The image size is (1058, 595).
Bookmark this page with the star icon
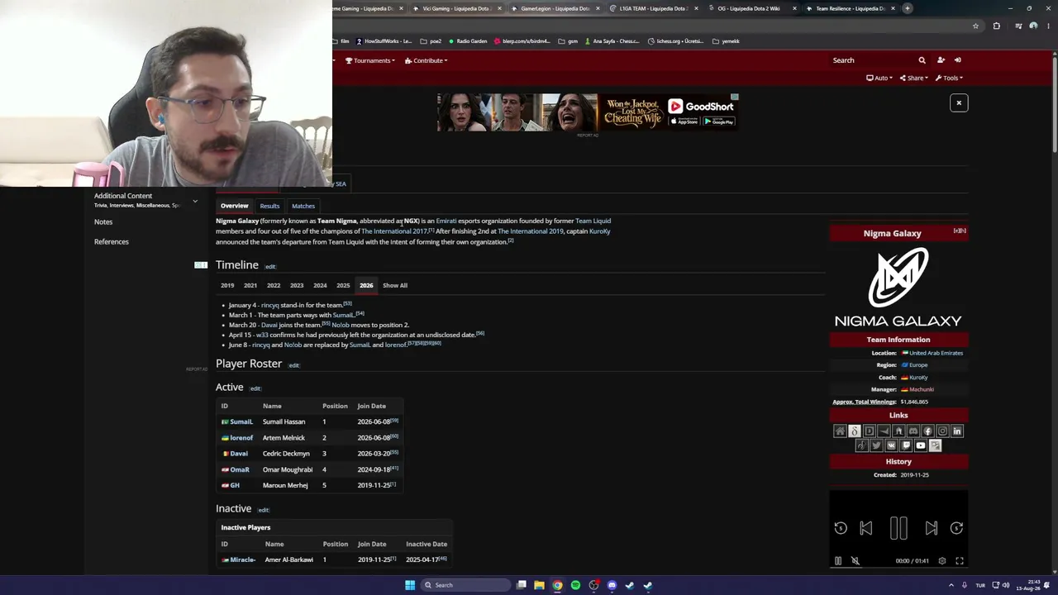point(975,26)
